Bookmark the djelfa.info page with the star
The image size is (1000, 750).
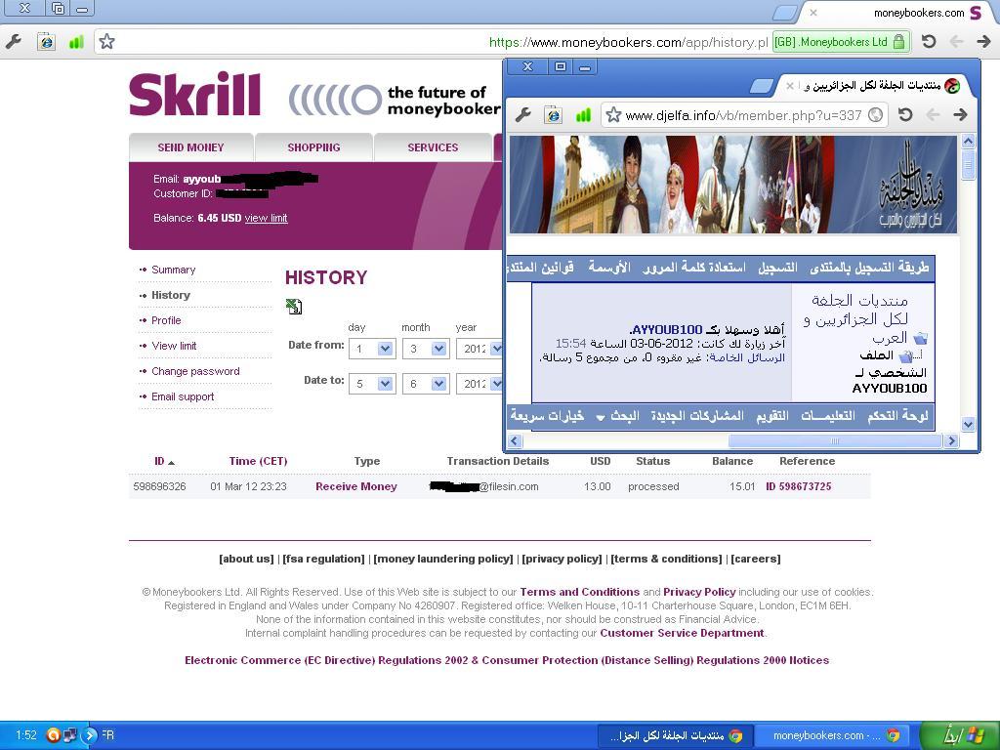613,115
